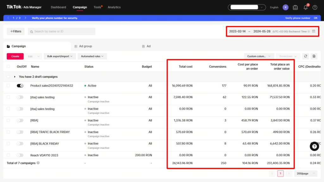The height and width of the screenshot is (182, 324).
Task: Tick the [RBA] BLACK FRIDAY checkbox
Action: (8, 143)
